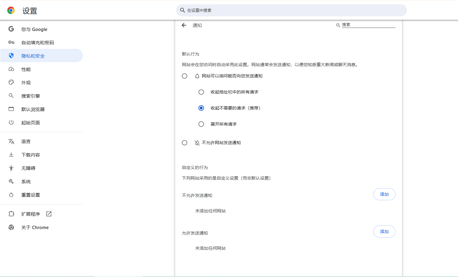The height and width of the screenshot is (277, 458).
Task: Select 网站可以询问能否向您发送通知 radio button
Action: pos(185,76)
